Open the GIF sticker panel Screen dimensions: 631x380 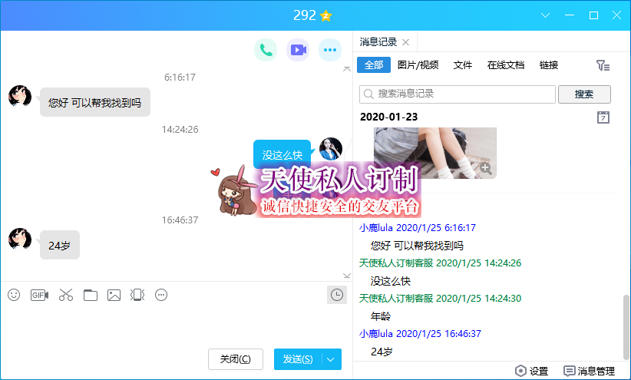pyautogui.click(x=39, y=295)
